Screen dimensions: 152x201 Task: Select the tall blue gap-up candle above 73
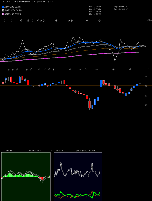point(101,83)
